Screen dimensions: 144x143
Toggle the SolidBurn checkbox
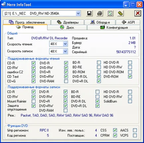coord(130,101)
